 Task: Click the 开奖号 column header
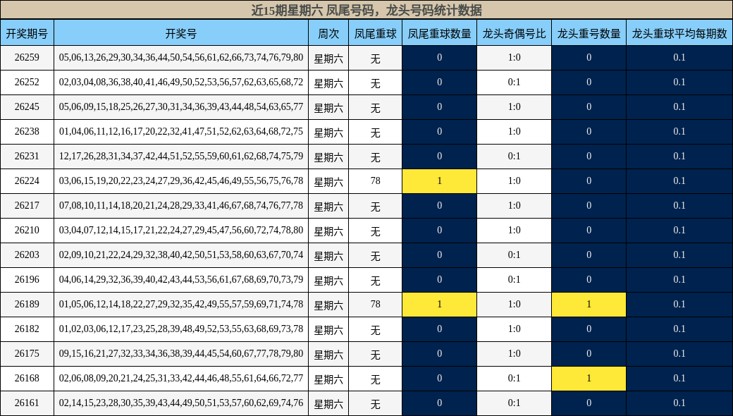(x=181, y=33)
